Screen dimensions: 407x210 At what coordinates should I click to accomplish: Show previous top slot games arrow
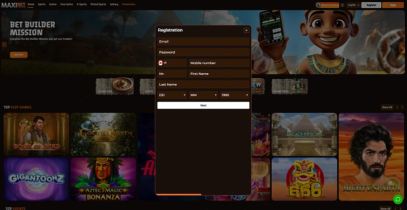tap(397, 107)
